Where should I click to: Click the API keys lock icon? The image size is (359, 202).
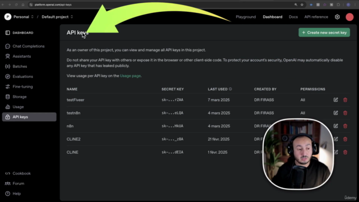pyautogui.click(x=7, y=117)
